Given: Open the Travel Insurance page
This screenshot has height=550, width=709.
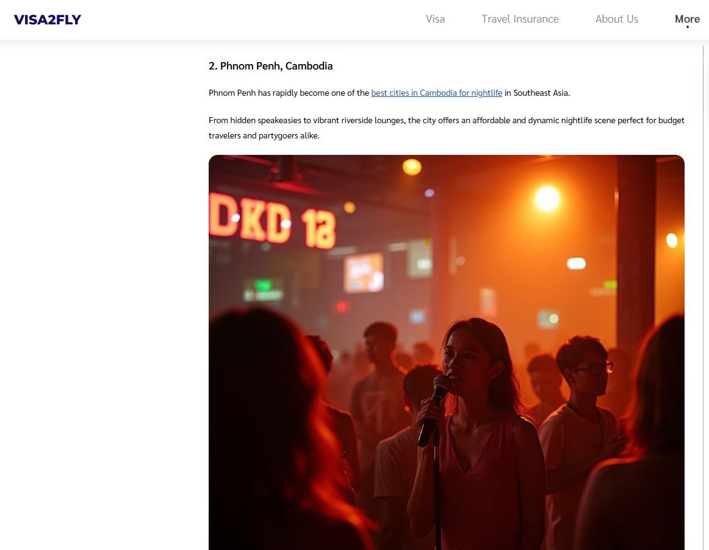Looking at the screenshot, I should tap(520, 19).
